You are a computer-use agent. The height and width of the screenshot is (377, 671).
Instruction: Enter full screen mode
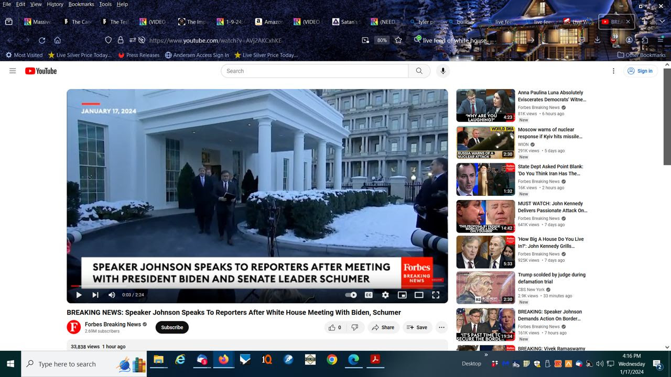click(x=436, y=295)
